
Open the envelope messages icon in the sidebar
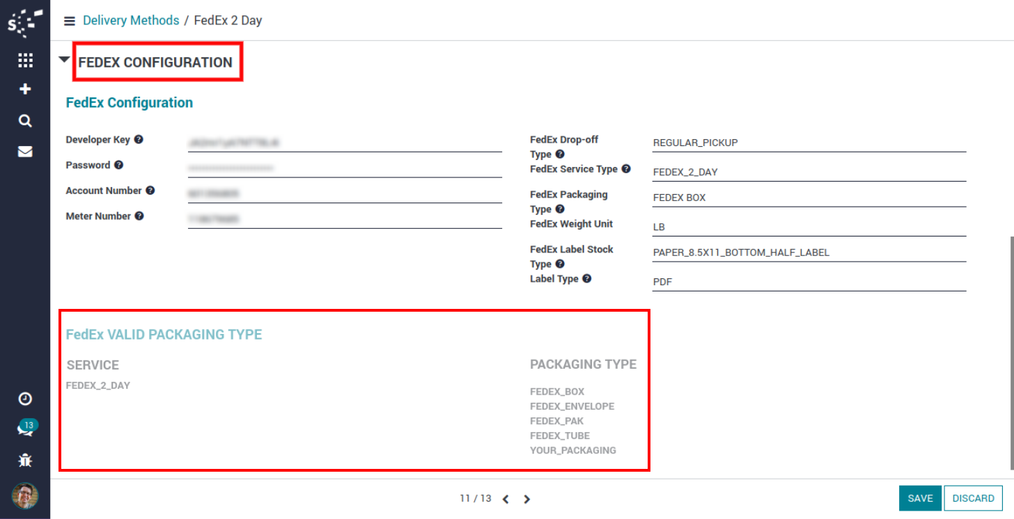click(x=25, y=152)
